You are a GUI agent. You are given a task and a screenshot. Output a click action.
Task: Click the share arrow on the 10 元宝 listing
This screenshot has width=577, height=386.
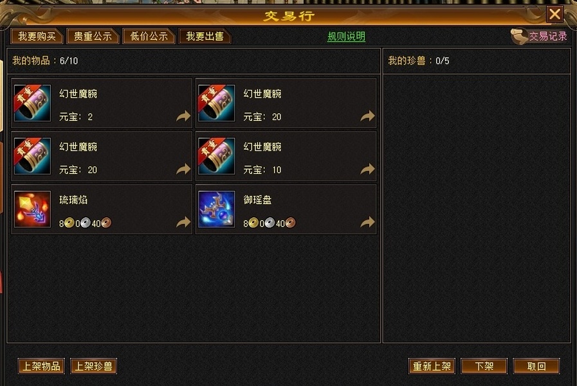tap(367, 169)
